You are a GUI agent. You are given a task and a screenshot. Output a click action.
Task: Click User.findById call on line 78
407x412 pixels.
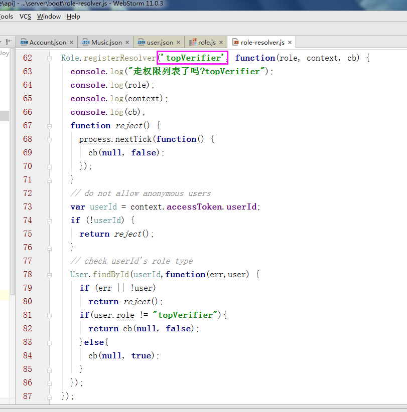tap(100, 275)
